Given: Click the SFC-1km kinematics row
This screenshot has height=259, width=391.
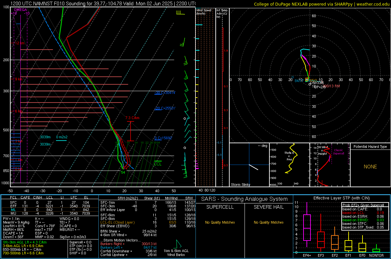Looking at the screenshot, I should tap(147, 202).
